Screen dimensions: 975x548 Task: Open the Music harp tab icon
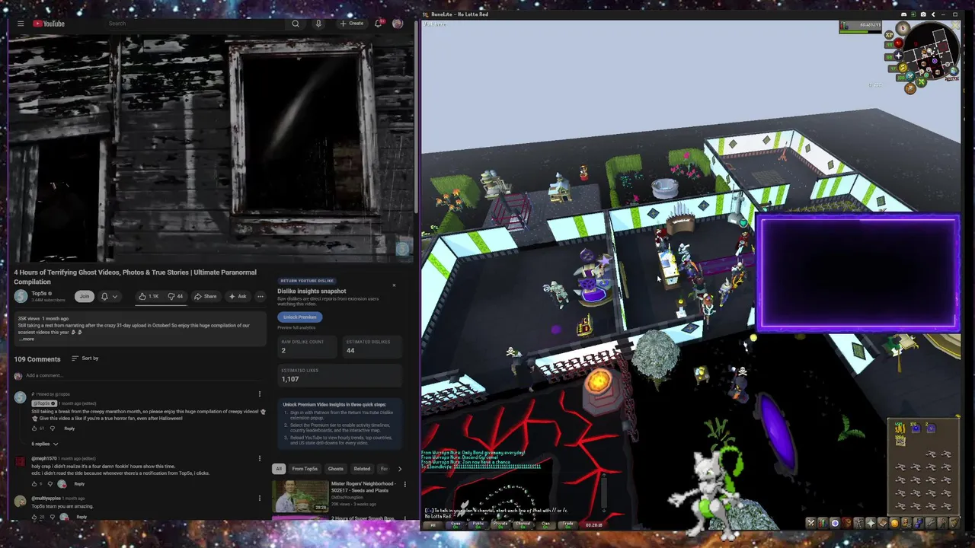point(955,523)
